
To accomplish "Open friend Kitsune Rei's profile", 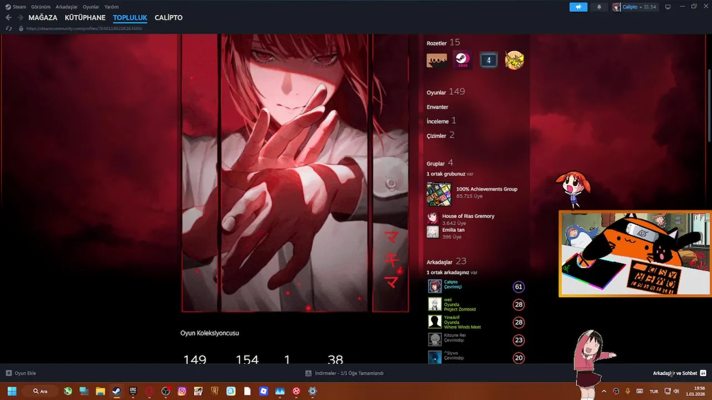I will coord(454,336).
